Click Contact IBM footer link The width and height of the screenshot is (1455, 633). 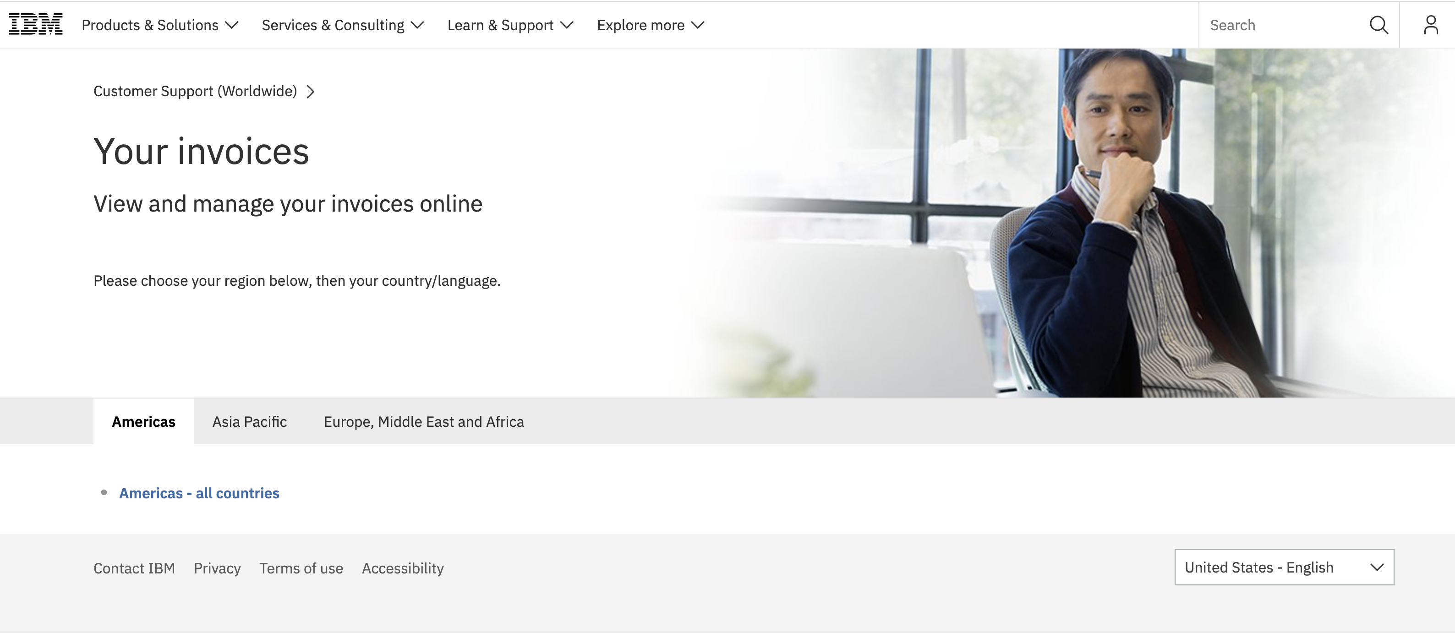tap(134, 568)
